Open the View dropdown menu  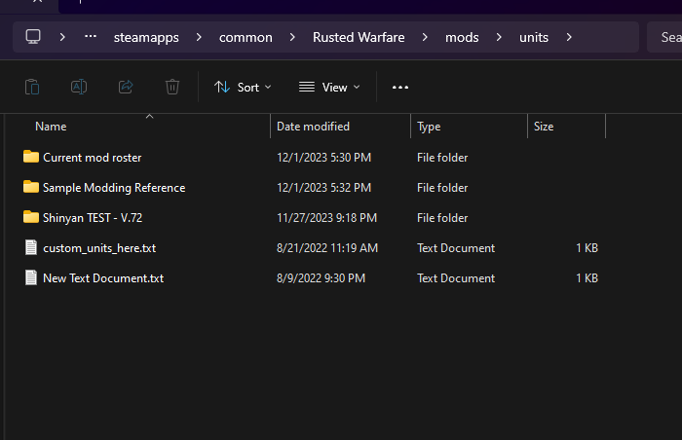[x=329, y=87]
